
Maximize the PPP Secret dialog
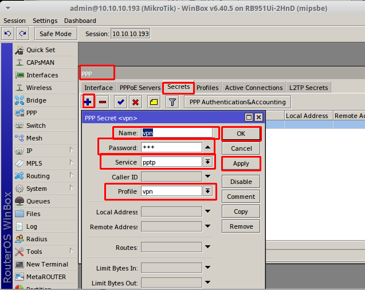coord(249,117)
